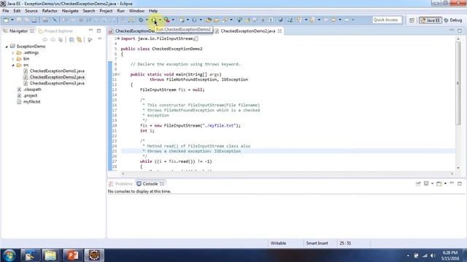Close the CheckedExceptionDemo2.java editor tab

[x=279, y=31]
